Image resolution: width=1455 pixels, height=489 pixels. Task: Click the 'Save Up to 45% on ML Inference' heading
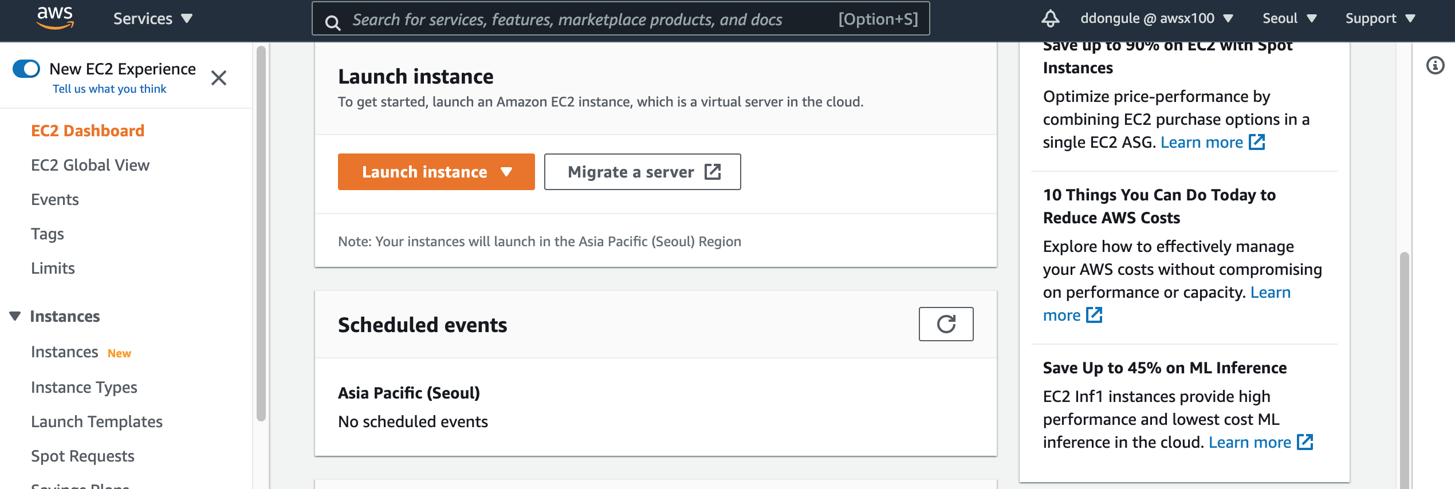coord(1165,368)
